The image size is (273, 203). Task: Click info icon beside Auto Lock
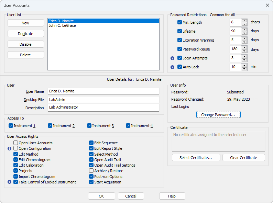pyautogui.click(x=173, y=67)
